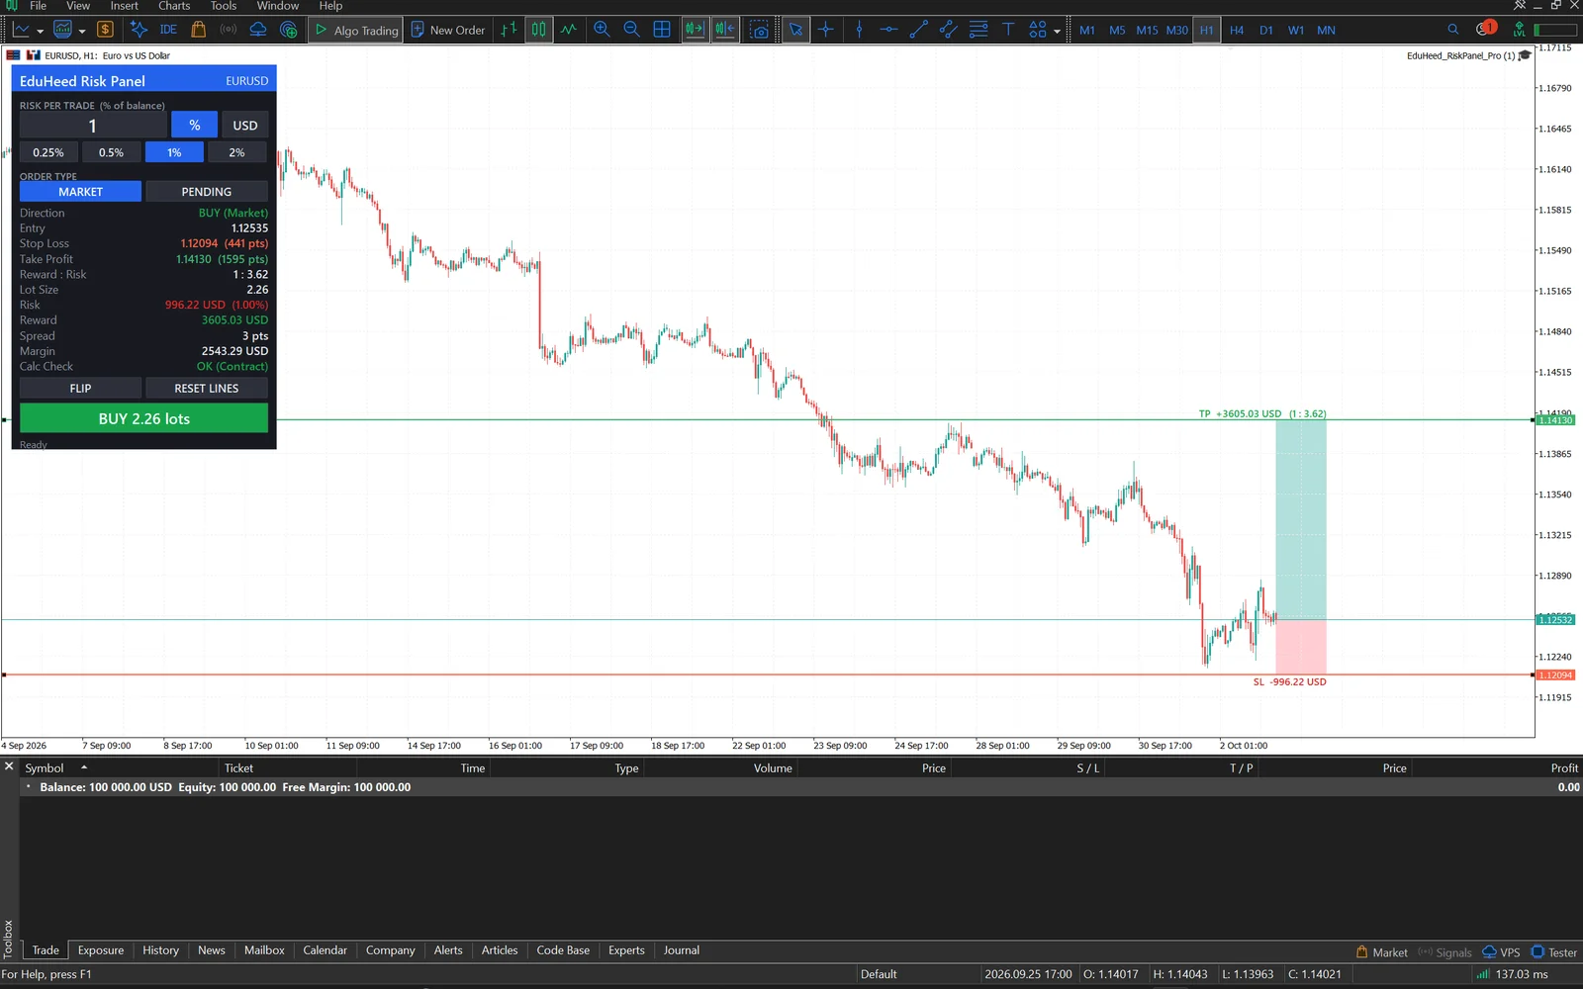Open the New Order dialog

(x=448, y=30)
